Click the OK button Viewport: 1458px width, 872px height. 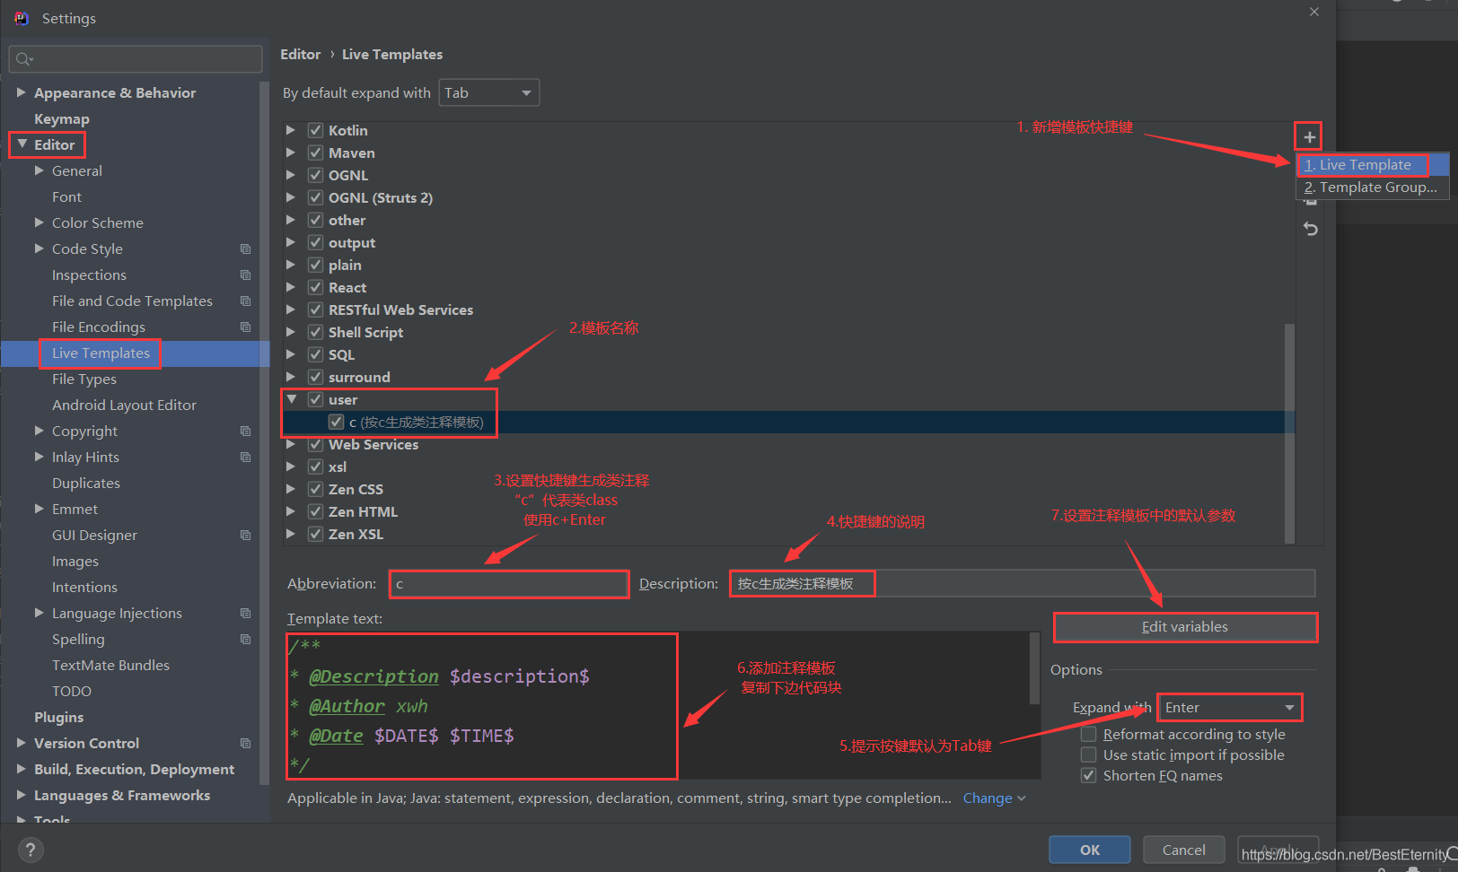[x=1090, y=850]
